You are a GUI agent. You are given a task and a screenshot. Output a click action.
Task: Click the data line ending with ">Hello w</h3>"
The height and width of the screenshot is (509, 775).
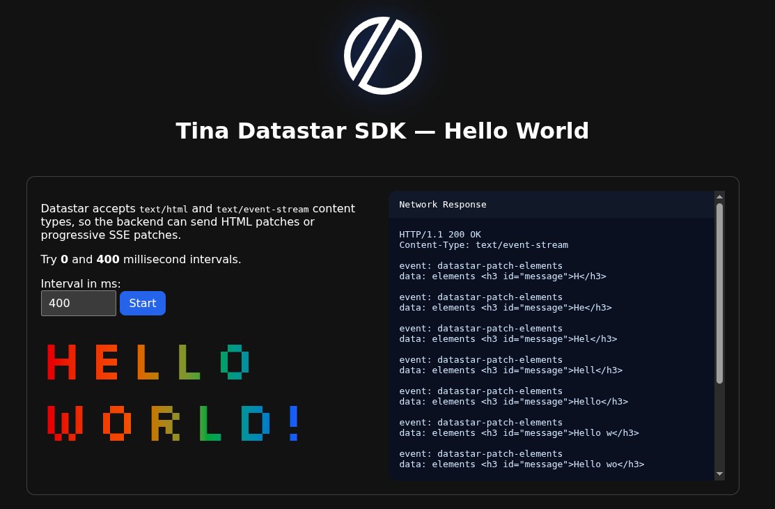[x=519, y=433]
